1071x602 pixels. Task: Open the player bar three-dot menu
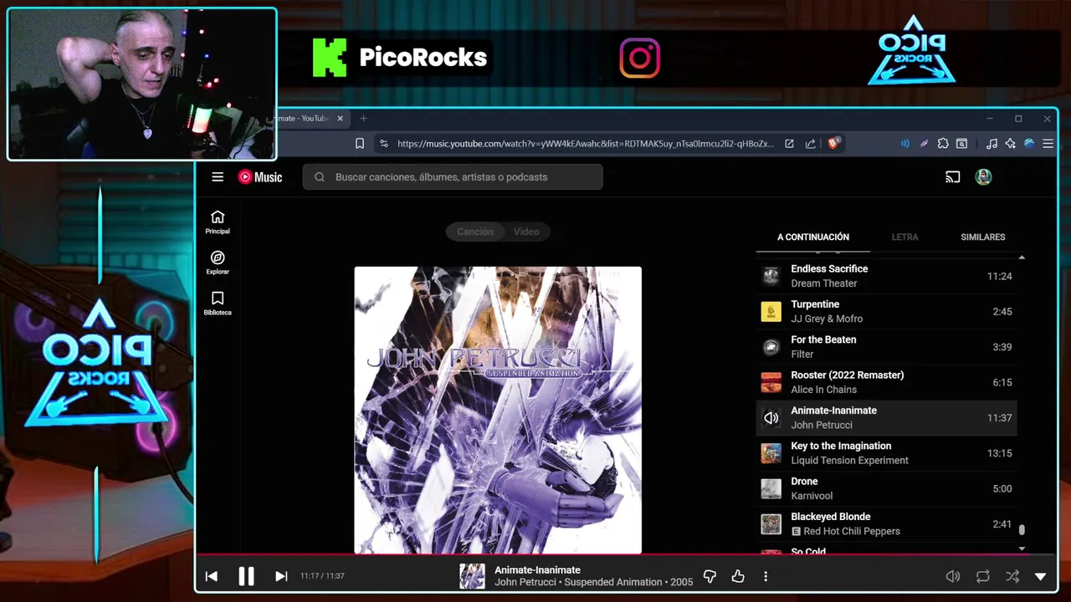coord(765,576)
